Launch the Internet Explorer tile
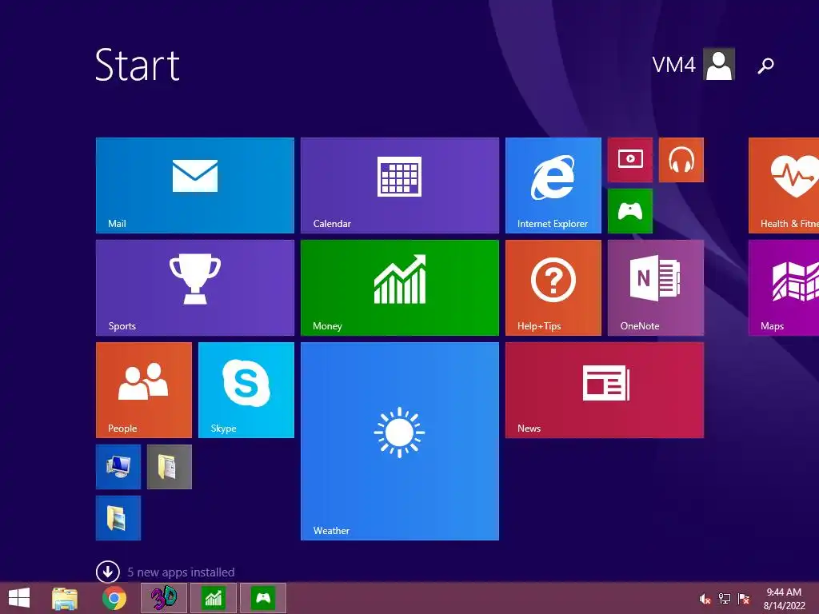 tap(553, 185)
